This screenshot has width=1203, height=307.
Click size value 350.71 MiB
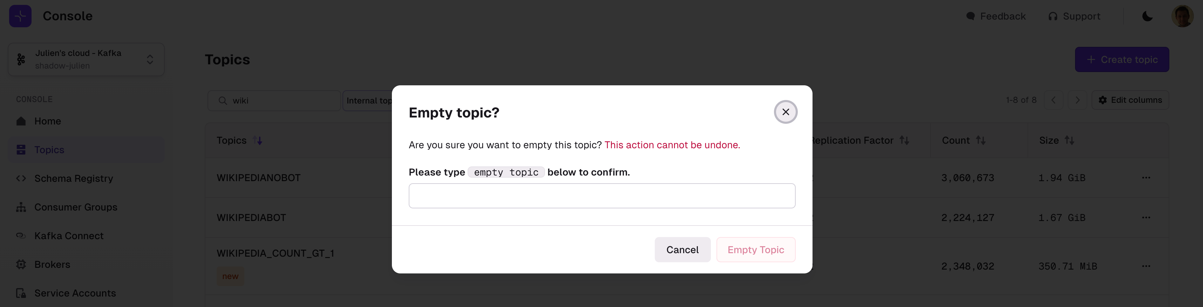click(x=1068, y=266)
